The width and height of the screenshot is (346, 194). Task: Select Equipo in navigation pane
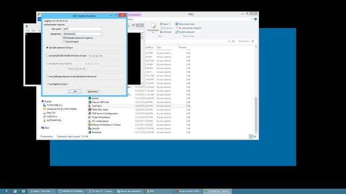(x=46, y=101)
